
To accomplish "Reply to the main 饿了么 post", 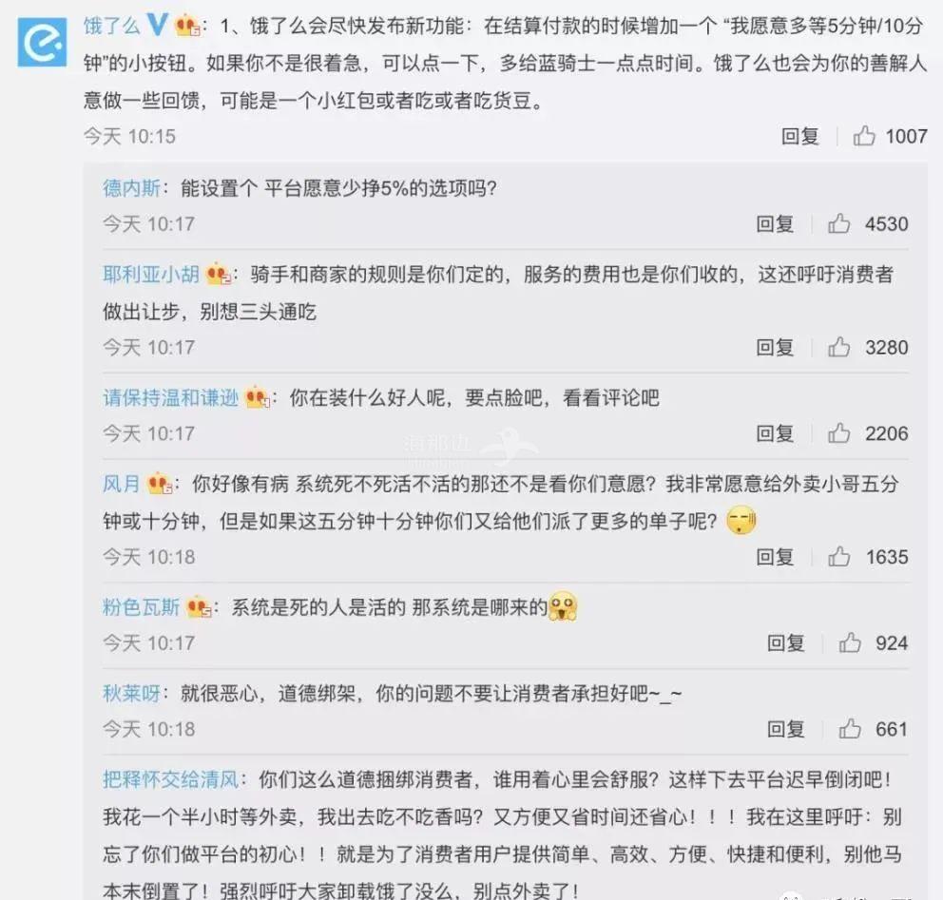I will [x=799, y=137].
